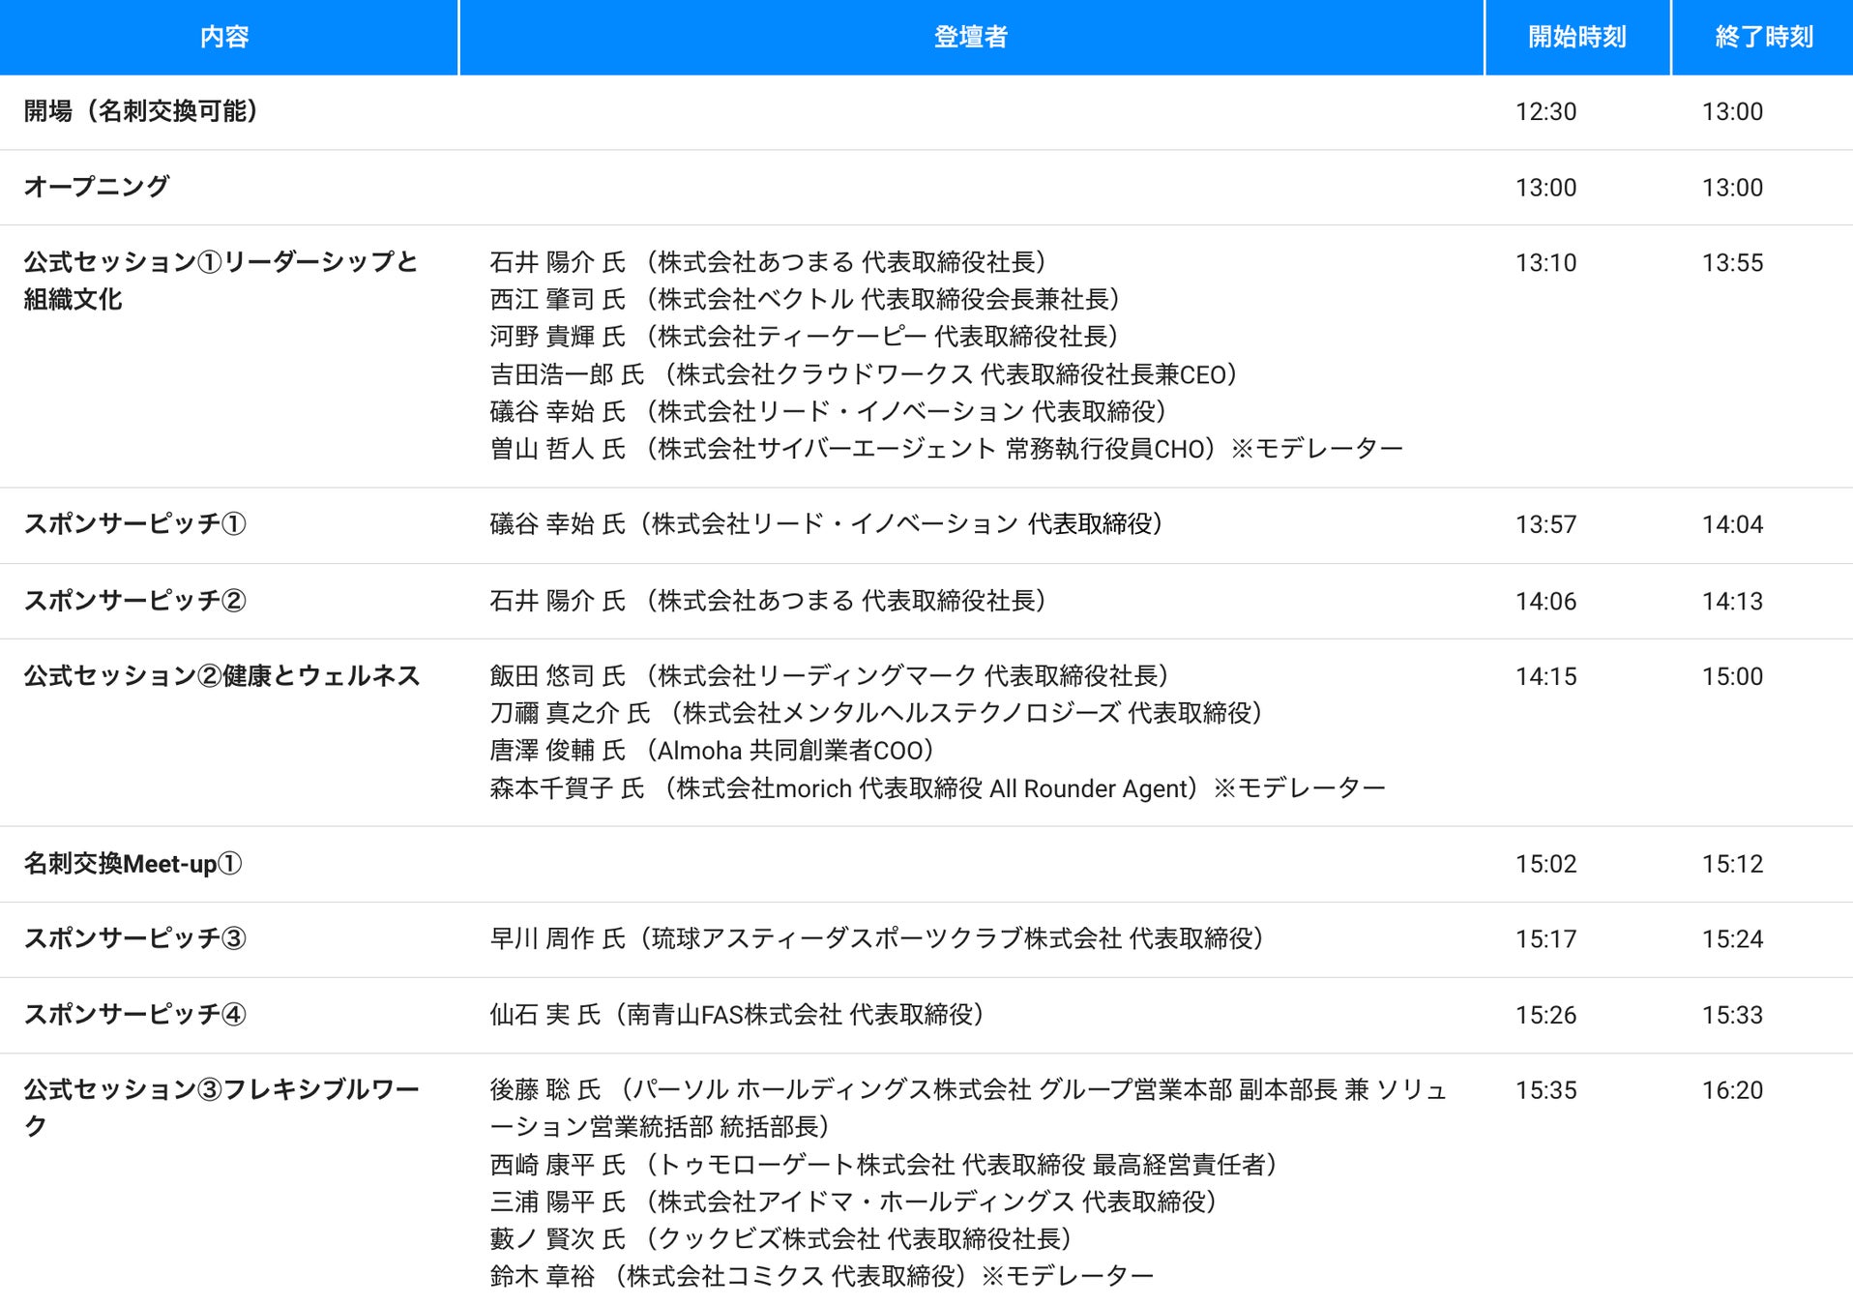Click 公式セッション③フレキシブルワーク title
Image resolution: width=1853 pixels, height=1306 pixels.
coord(221,1108)
